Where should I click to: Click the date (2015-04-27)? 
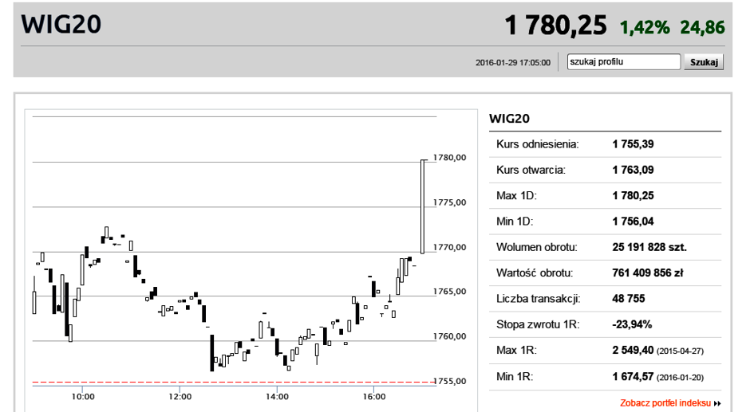[x=680, y=351]
